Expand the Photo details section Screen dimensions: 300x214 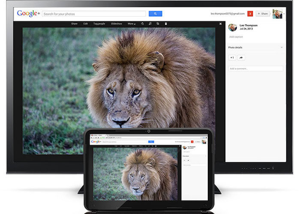tap(282, 47)
